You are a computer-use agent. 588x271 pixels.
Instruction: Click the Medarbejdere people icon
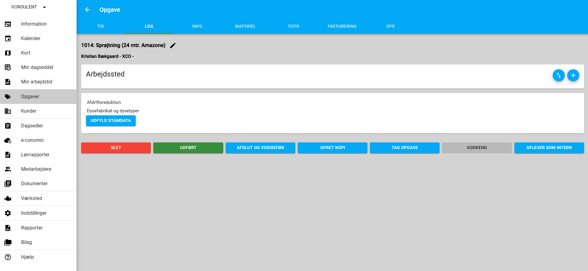[x=8, y=169]
